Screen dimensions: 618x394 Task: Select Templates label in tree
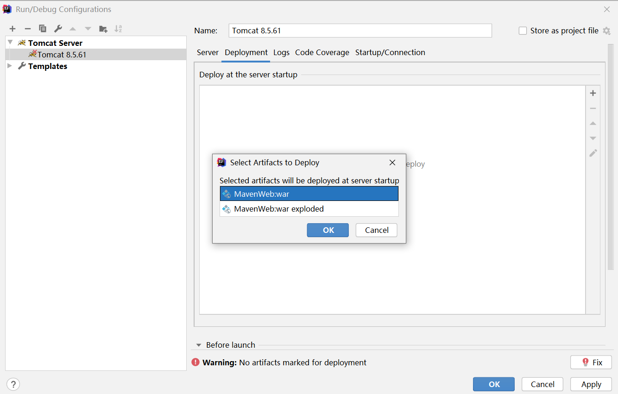(x=48, y=66)
